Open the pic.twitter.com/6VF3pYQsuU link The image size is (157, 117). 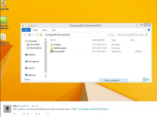93,109
